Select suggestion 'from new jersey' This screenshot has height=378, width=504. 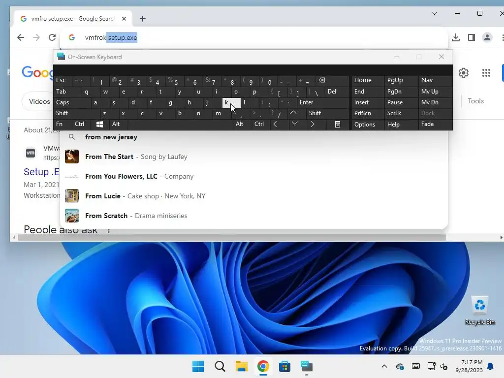pyautogui.click(x=254, y=137)
